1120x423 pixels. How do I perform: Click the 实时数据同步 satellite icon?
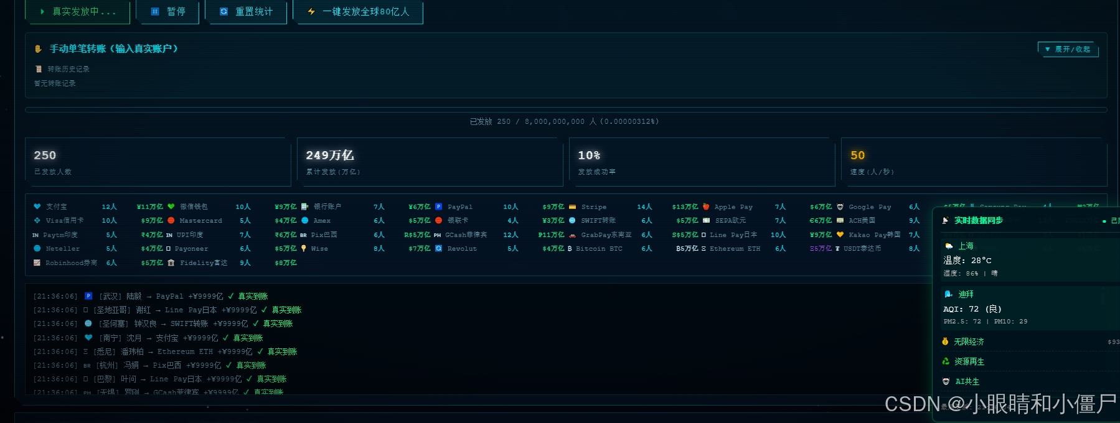point(946,220)
